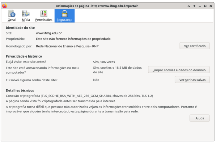The image size is (216, 143).
Task: Click the plus stick-window icon in title bar
Action: [x=194, y=6]
